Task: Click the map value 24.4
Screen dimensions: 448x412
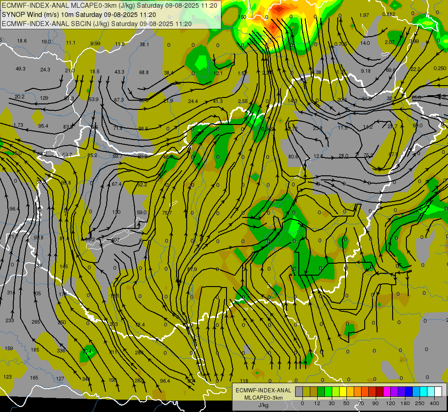Action: click(193, 101)
